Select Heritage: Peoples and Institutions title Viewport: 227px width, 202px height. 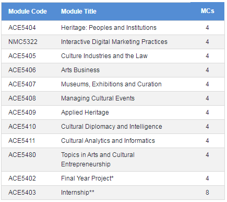[x=109, y=28]
